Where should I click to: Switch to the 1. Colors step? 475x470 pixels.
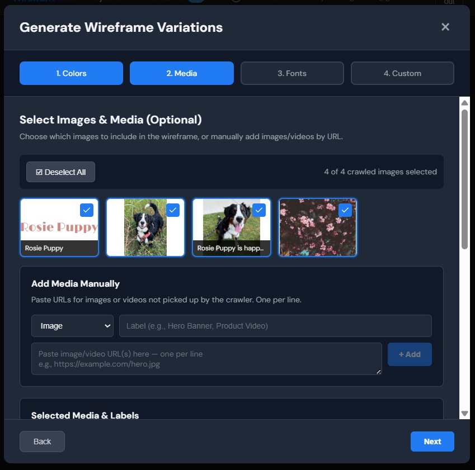coord(71,73)
